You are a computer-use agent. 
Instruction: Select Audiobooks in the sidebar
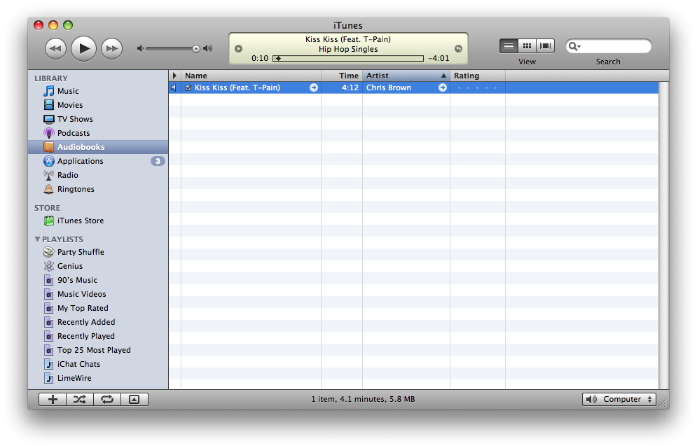click(98, 147)
